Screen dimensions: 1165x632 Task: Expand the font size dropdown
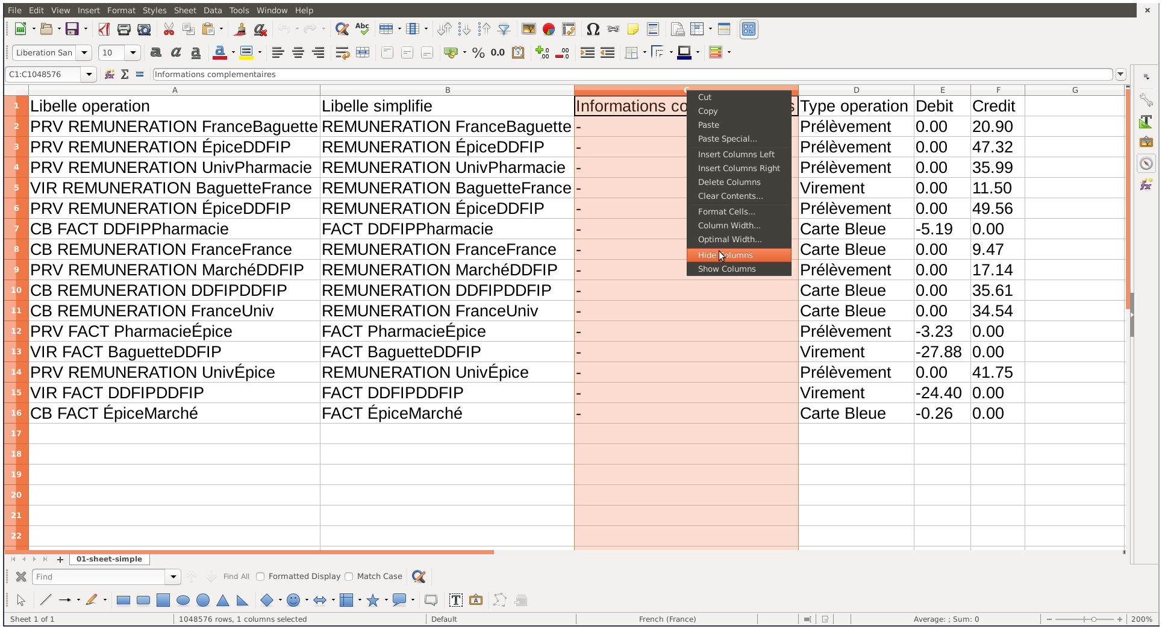pos(133,53)
